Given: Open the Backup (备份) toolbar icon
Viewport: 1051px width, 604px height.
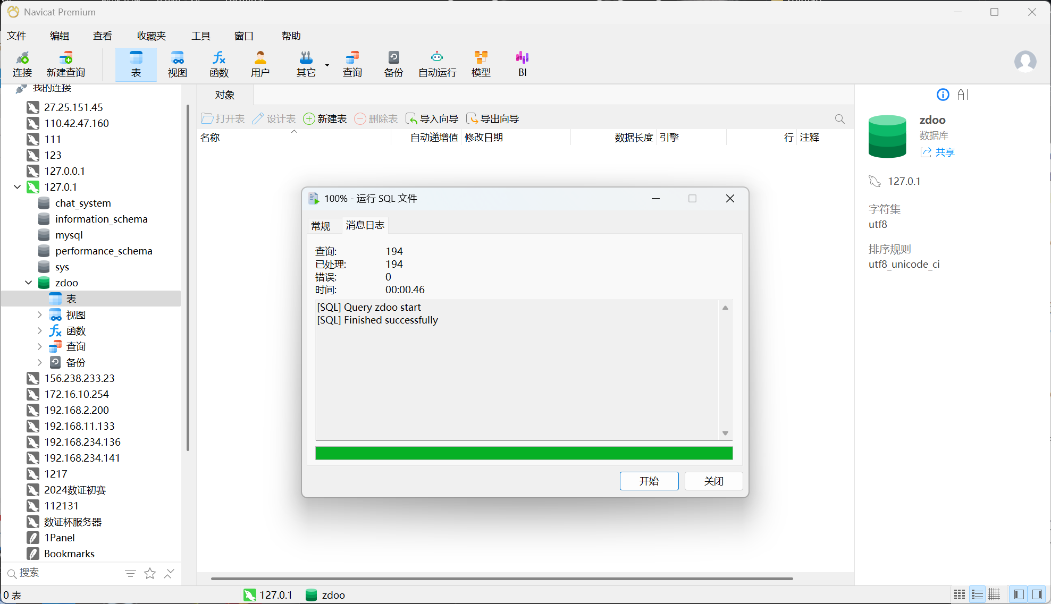Looking at the screenshot, I should click(393, 64).
